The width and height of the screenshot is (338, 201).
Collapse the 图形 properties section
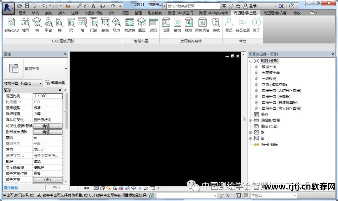click(x=60, y=90)
